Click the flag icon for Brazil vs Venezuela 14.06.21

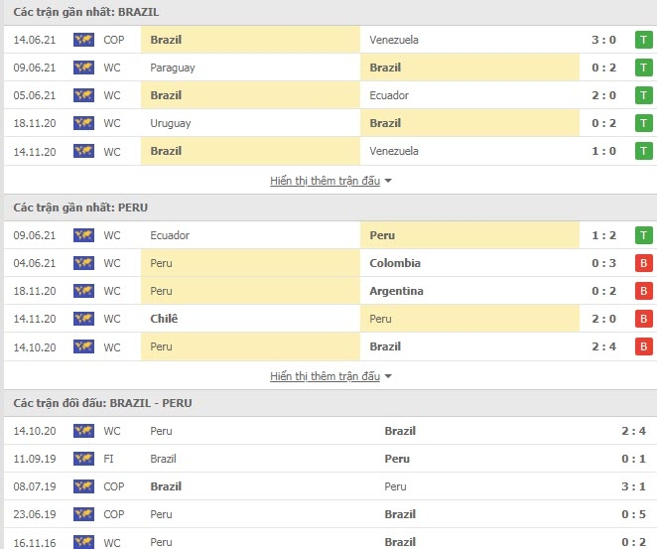(x=83, y=40)
